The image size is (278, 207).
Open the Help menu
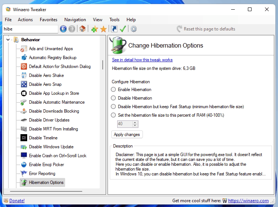point(131,20)
